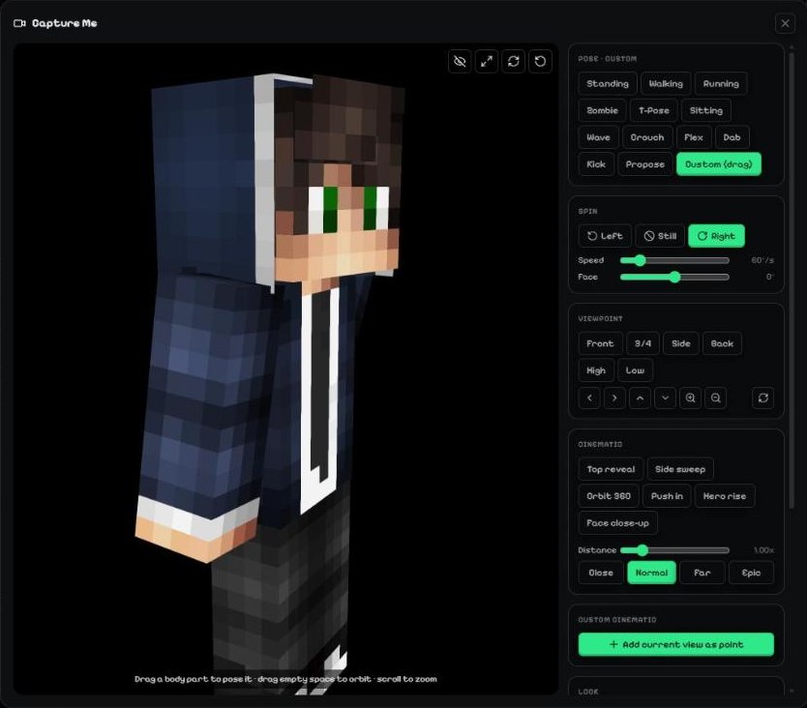
Task: Choose the Walking pose
Action: [666, 84]
